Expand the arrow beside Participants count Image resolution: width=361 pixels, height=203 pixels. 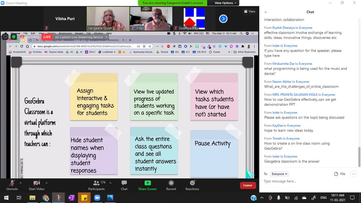point(110,183)
